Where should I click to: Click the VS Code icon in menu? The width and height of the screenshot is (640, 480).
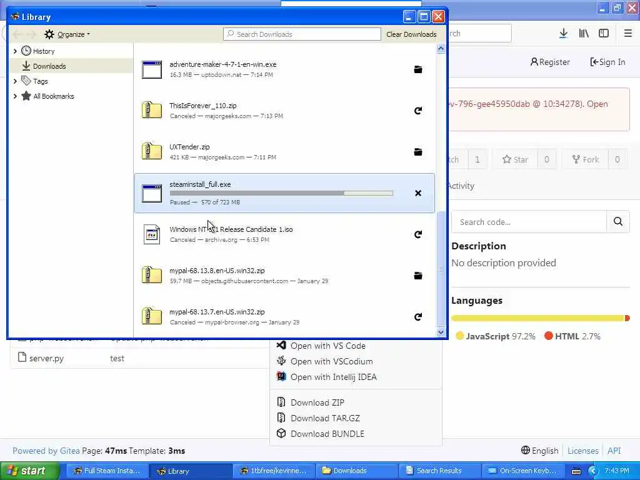(281, 345)
